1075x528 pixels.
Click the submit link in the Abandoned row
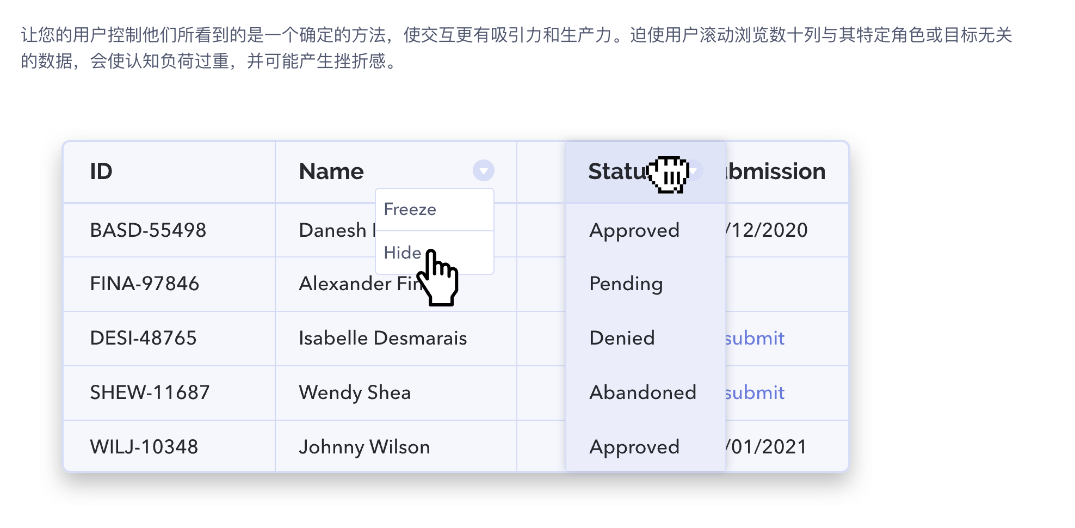coord(755,392)
